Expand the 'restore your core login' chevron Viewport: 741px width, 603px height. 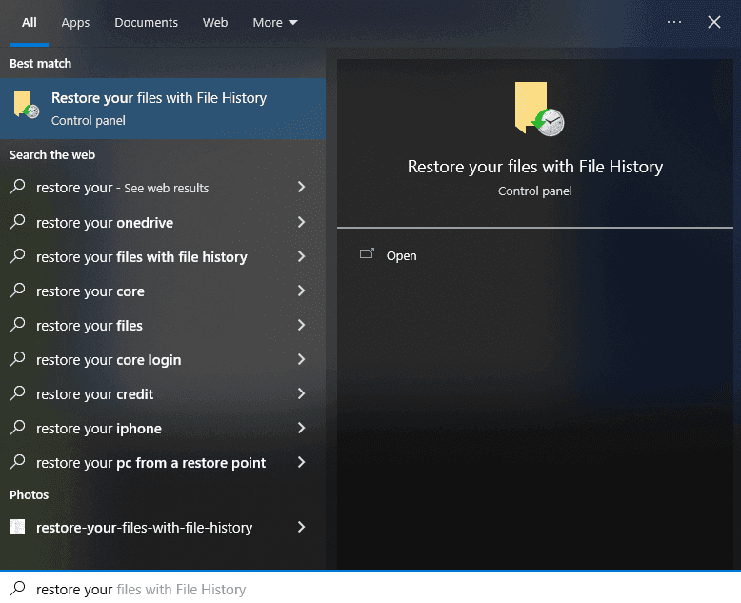[302, 359]
